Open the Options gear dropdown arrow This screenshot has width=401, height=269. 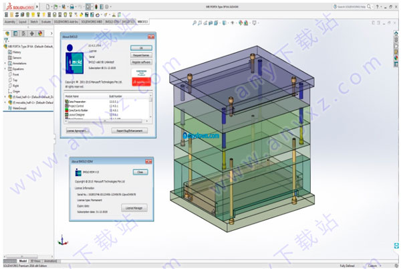coord(110,7)
